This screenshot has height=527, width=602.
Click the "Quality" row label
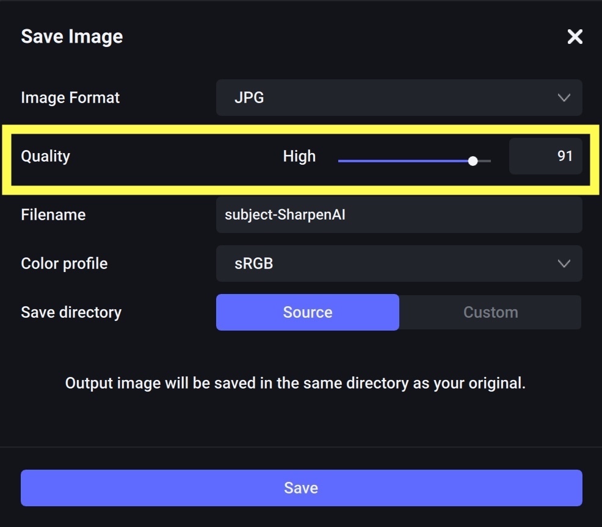(45, 156)
